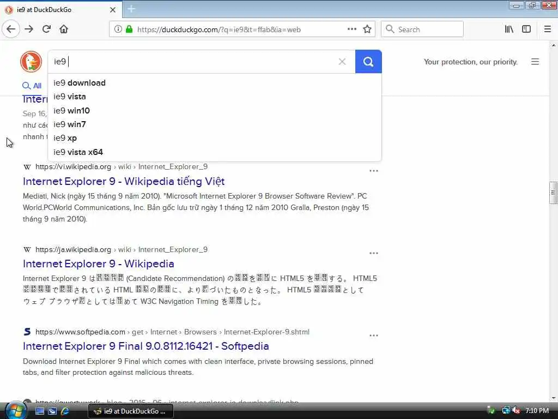The image size is (558, 419).
Task: Toggle the sidebar view icon
Action: tap(526, 29)
